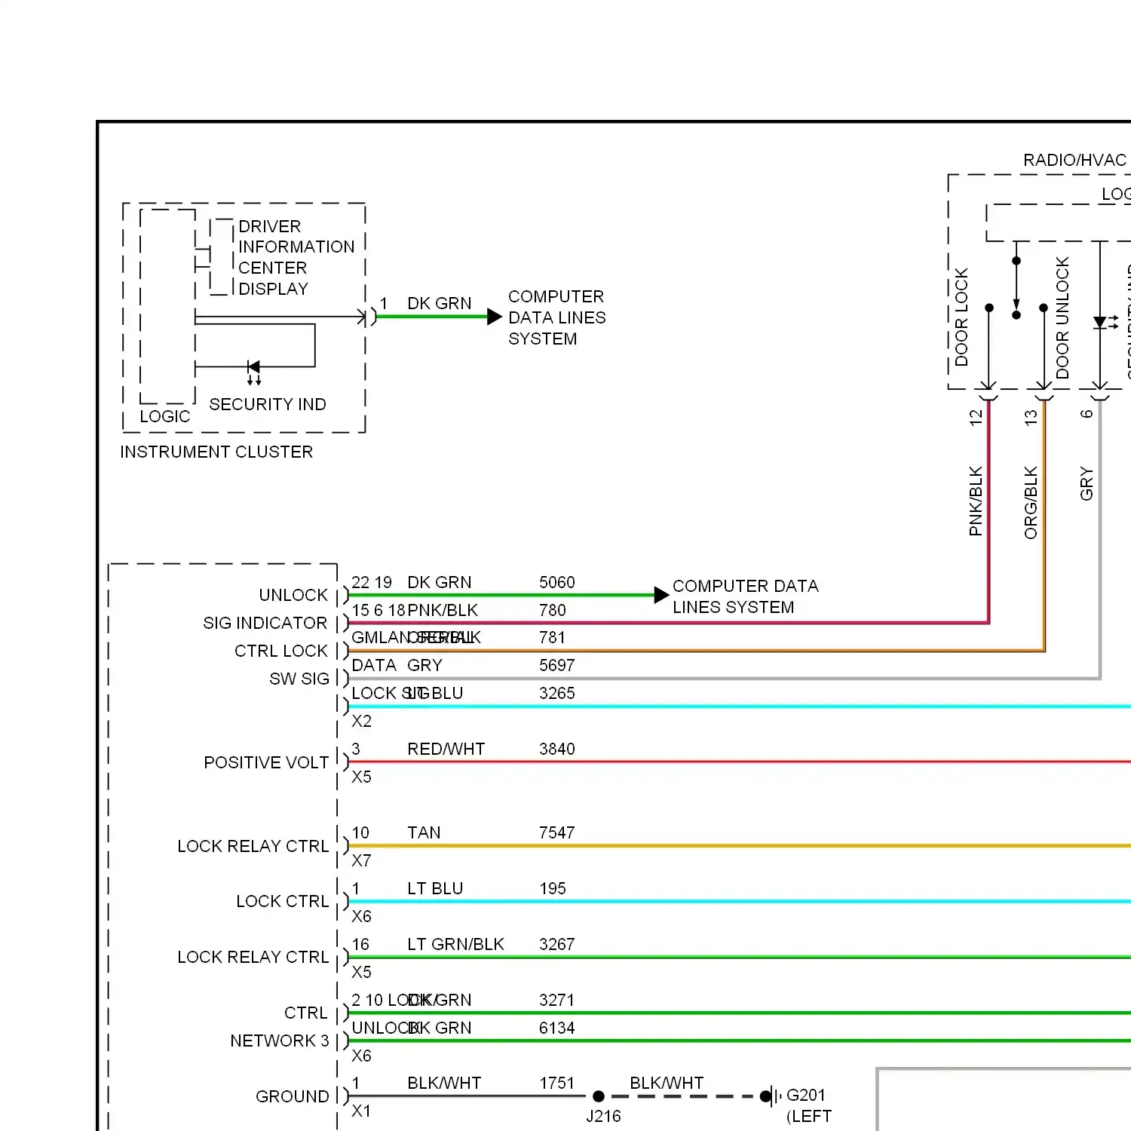Viewport: 1131px width, 1131px height.
Task: Click the RADIO/HVAC module label
Action: pyautogui.click(x=1074, y=160)
